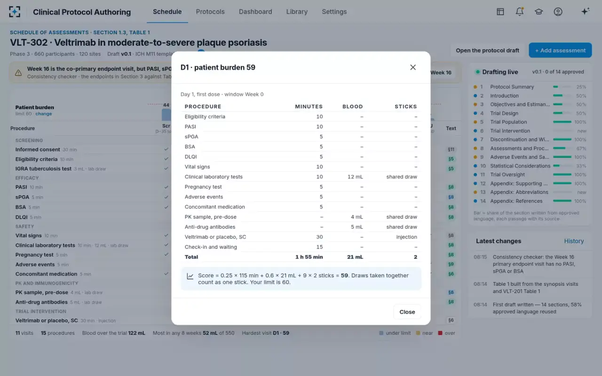This screenshot has width=602, height=376.
Task: Open section 4 Trial Design in Drafting live
Action: 530,113
